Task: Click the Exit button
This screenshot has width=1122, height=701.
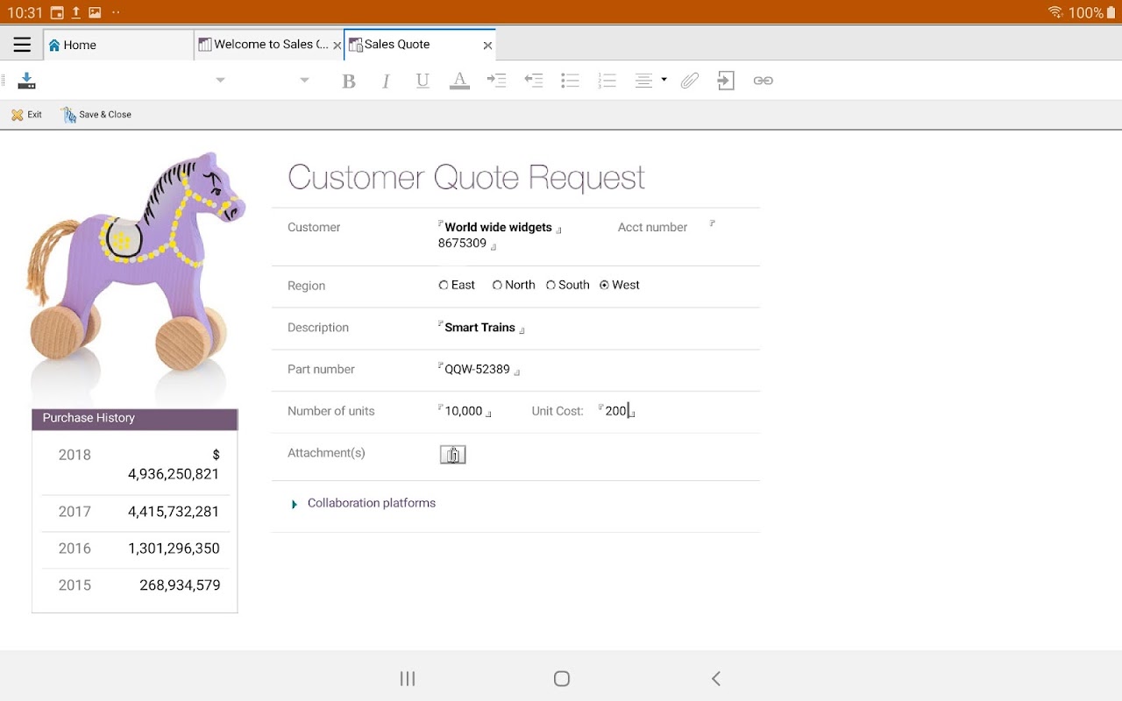Action: coord(26,115)
